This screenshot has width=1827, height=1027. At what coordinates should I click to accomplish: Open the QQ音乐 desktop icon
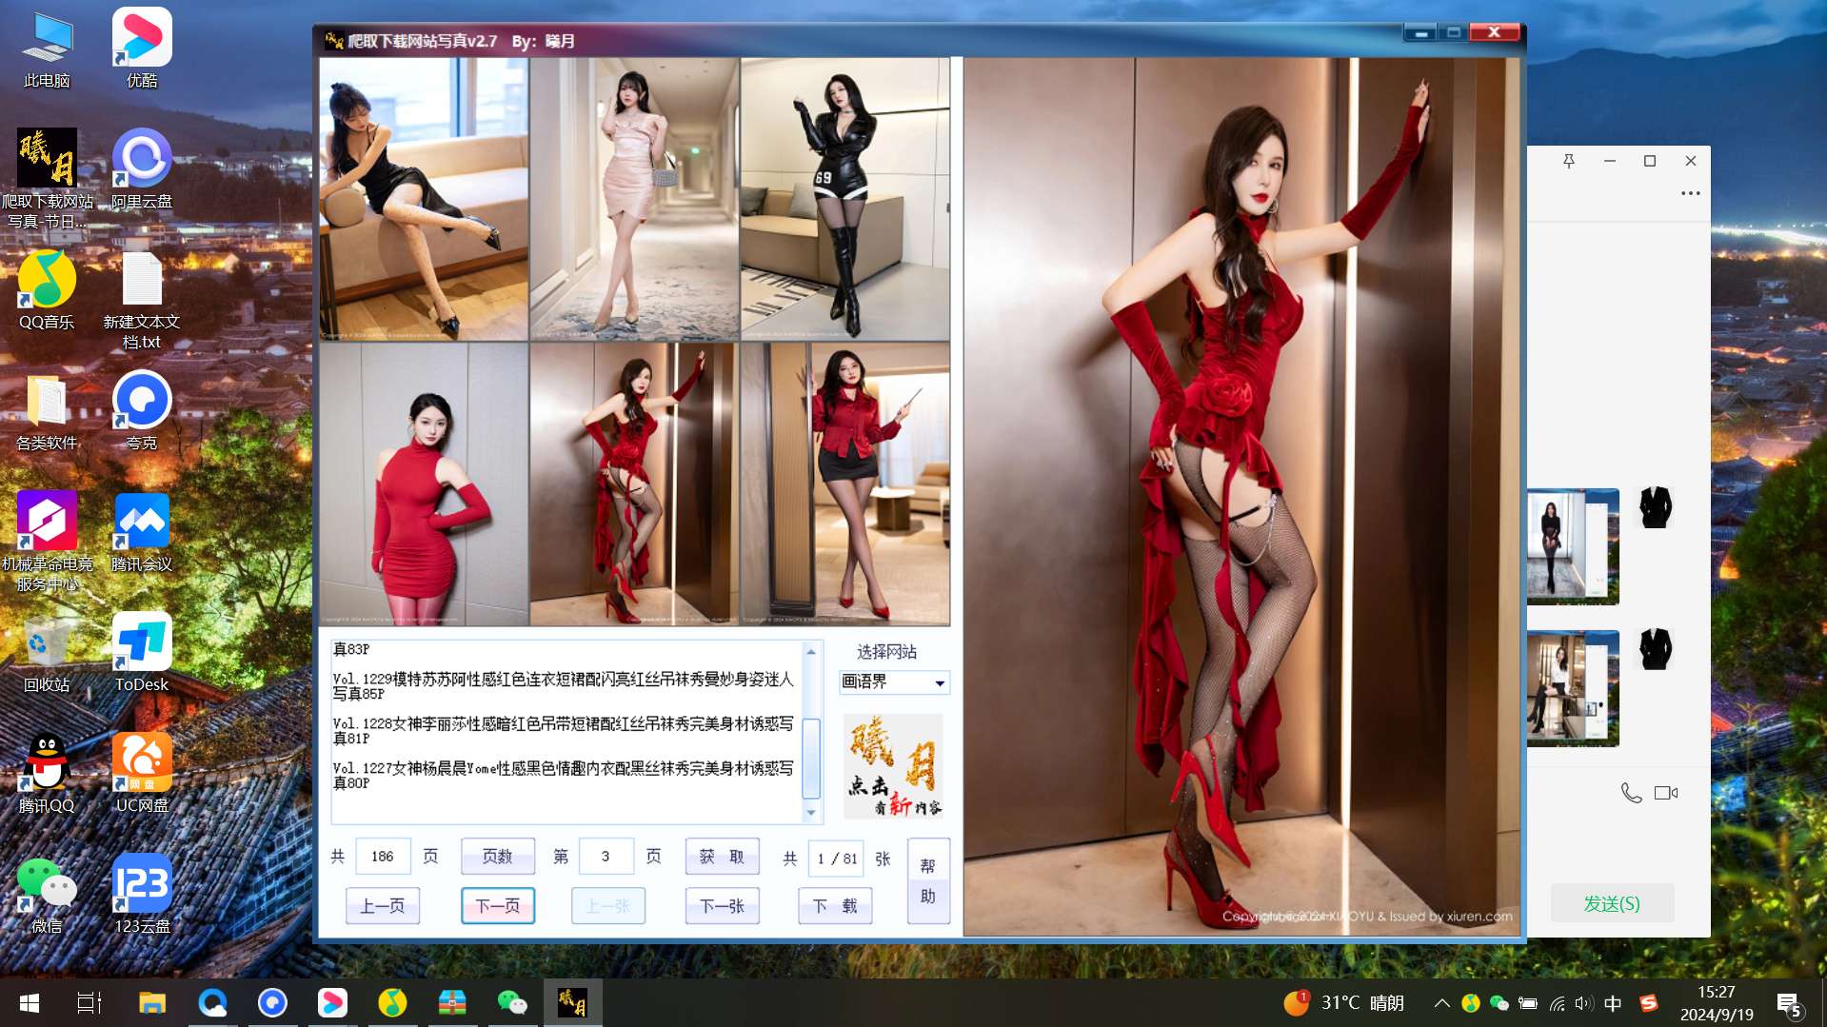tap(47, 290)
